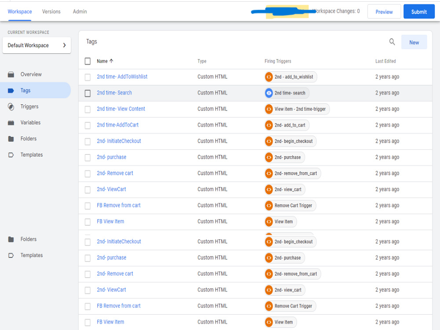Open the 2nd time-AddToCart tag
The image size is (440, 330).
point(117,125)
